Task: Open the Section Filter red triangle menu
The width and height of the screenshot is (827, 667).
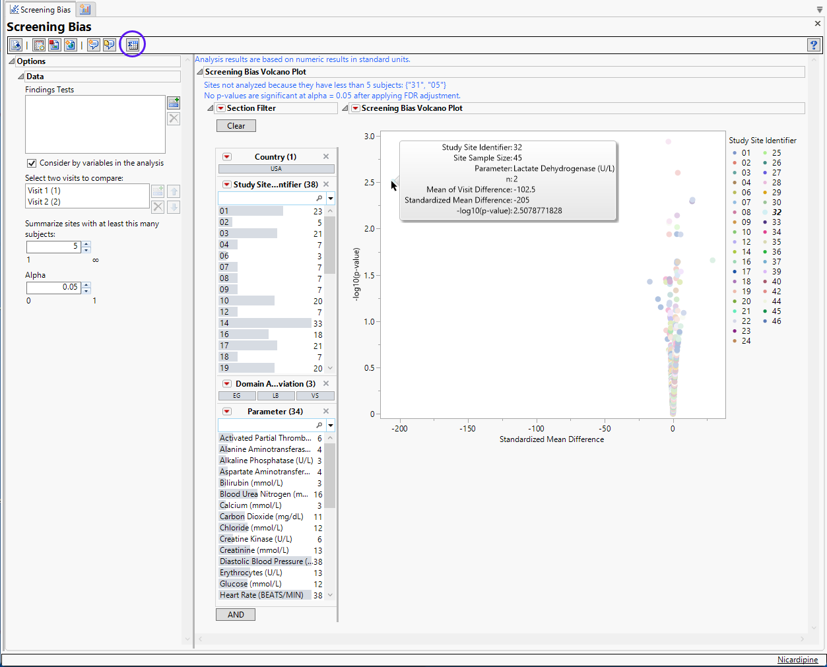Action: 221,108
